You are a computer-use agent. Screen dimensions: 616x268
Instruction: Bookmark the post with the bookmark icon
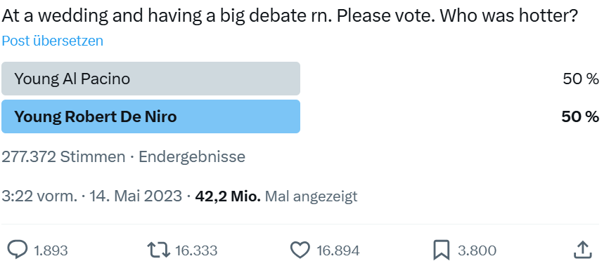[441, 250]
